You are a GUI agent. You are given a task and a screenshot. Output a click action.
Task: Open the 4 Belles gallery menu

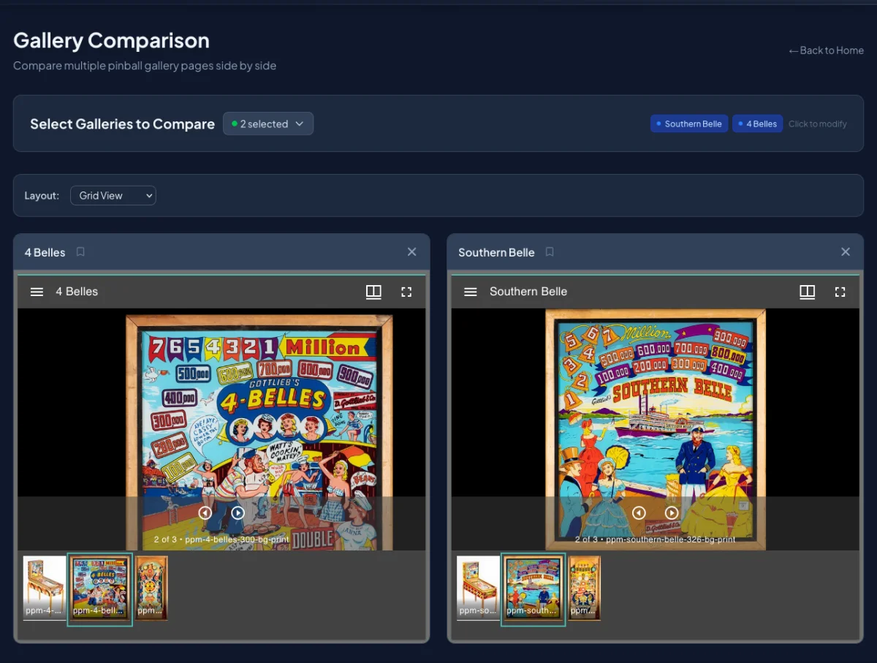point(37,291)
